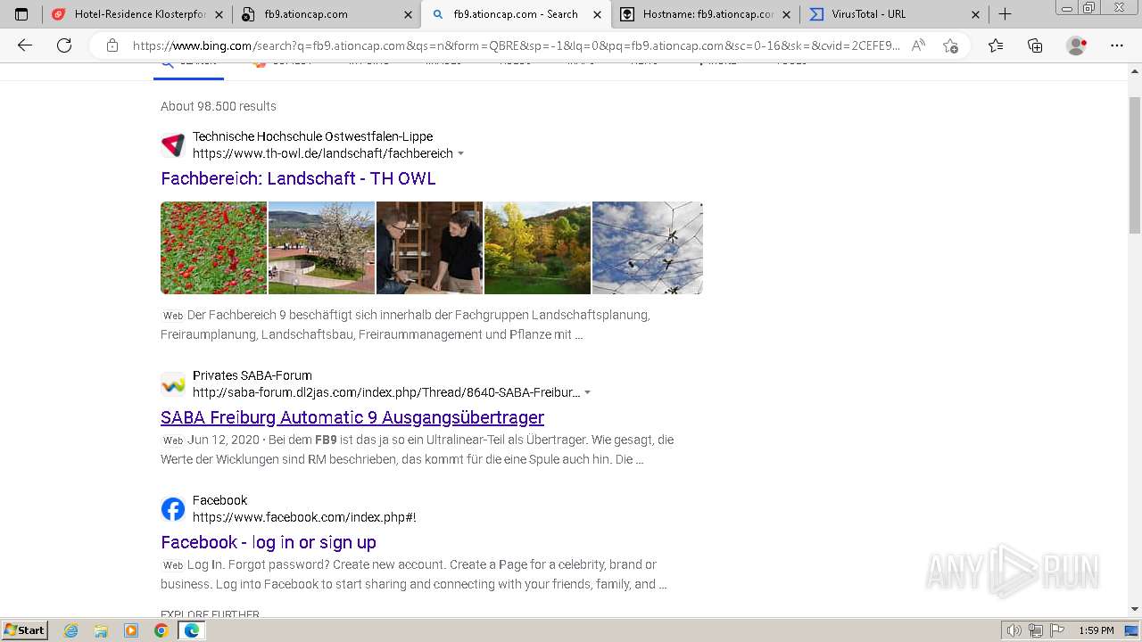Screen dimensions: 1142x642
Task: Open volume control in system tray
Action: click(1014, 630)
